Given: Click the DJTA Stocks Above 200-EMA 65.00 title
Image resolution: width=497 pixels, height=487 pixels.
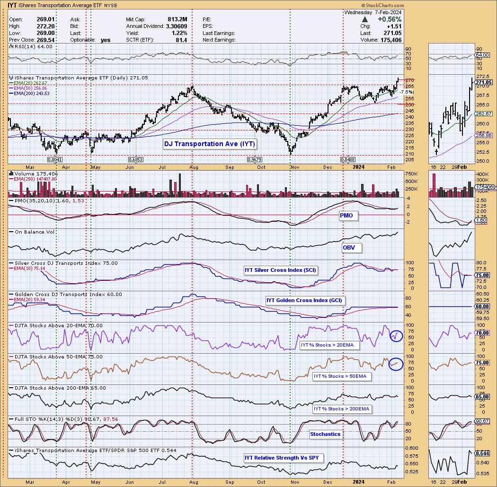Looking at the screenshot, I should tap(60, 388).
